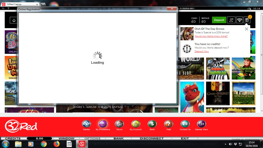Viewport: 263px width, 148px height.
Task: Dismiss the notifications popup X
Action: (x=246, y=29)
